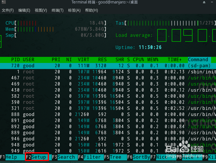Image resolution: width=216 pixels, height=163 pixels.
Task: Click the F7 Nice button
Action: coord(163,157)
